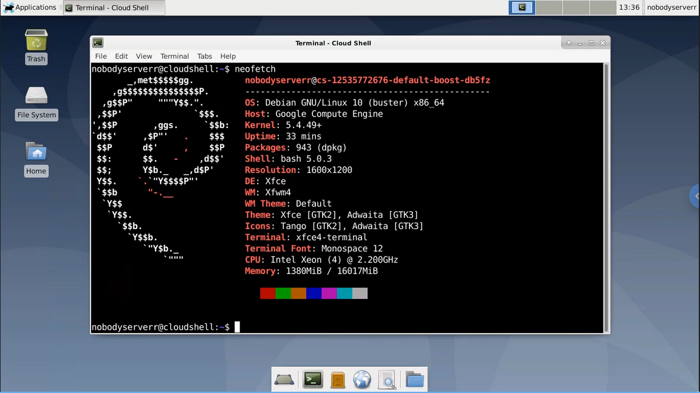Image resolution: width=700 pixels, height=393 pixels.
Task: Click the terminal window menu icon in titlebar
Action: pos(98,42)
